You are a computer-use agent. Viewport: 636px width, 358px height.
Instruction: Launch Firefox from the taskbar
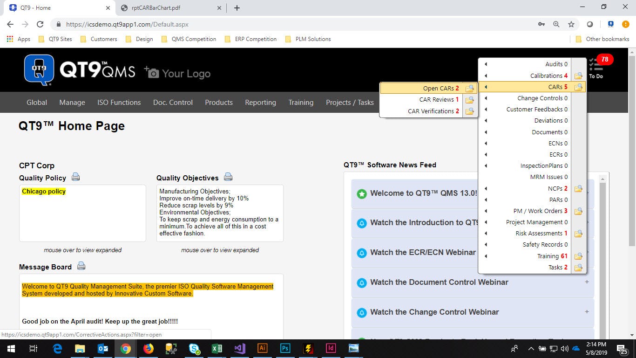coord(148,348)
